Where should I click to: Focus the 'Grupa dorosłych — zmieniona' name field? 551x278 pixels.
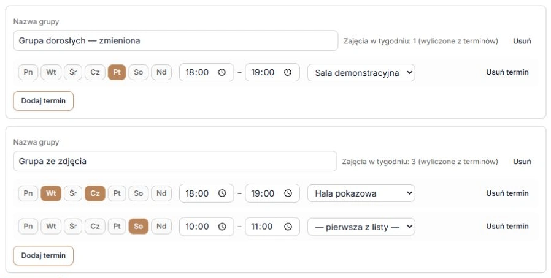coord(175,40)
